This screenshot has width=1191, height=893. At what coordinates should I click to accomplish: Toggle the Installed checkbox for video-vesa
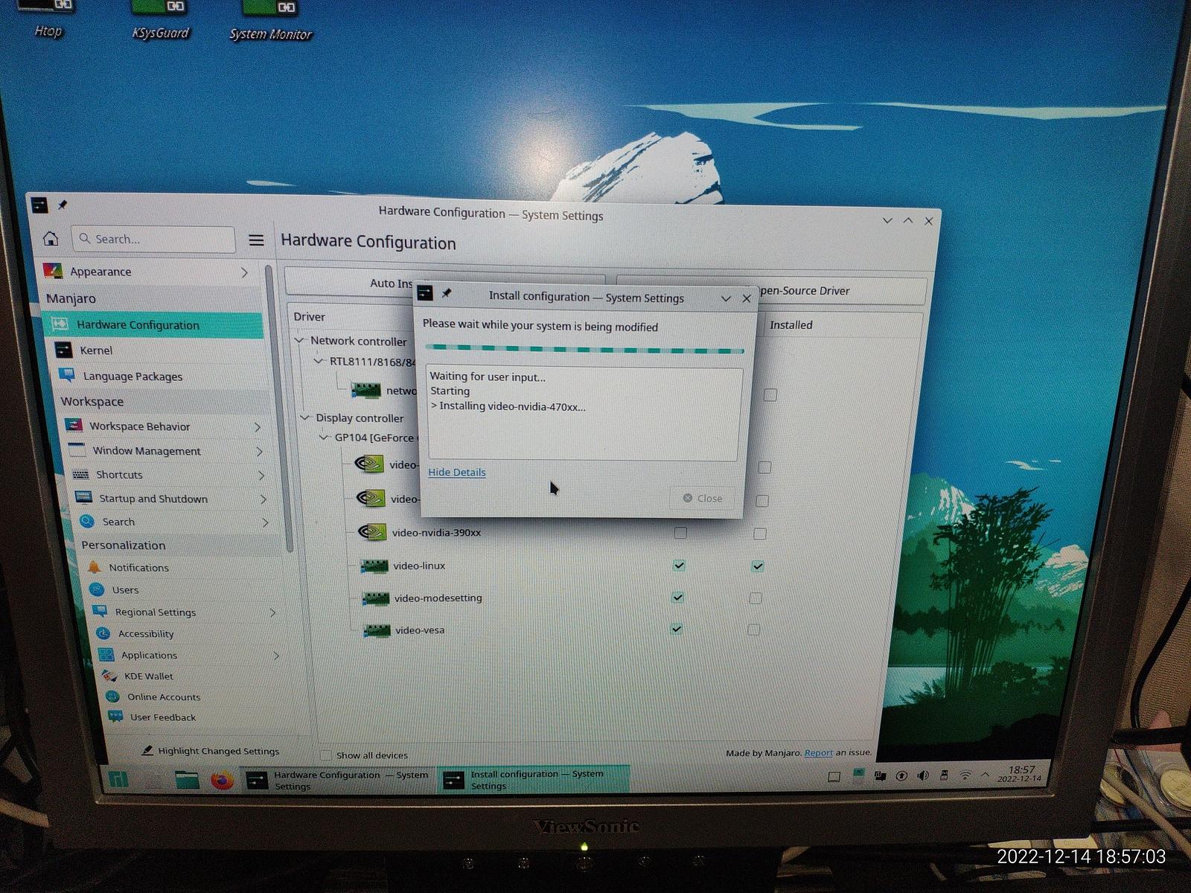(x=754, y=630)
